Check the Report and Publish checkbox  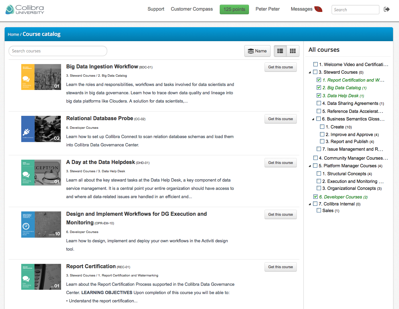coord(322,141)
